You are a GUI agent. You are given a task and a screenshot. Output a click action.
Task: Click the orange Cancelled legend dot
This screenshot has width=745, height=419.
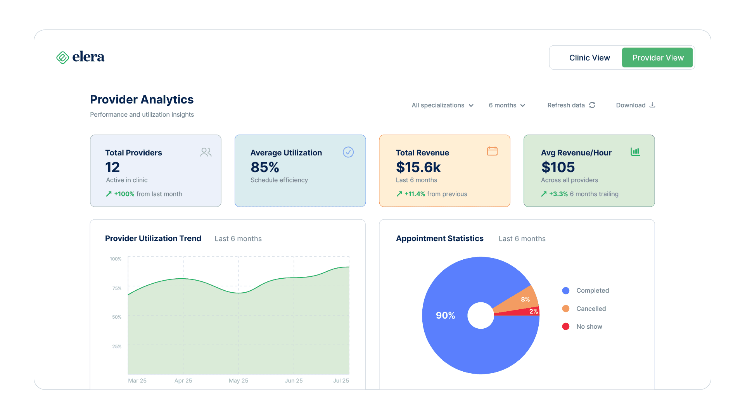(x=566, y=309)
